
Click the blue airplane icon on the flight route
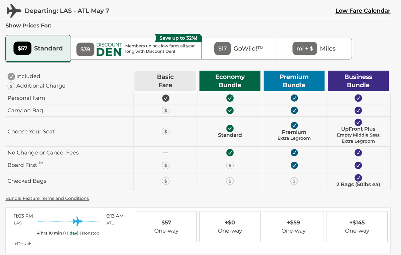point(78,221)
